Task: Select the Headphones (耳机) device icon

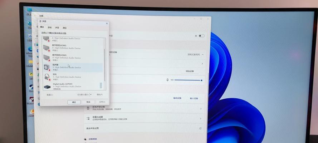Action: tap(47, 77)
